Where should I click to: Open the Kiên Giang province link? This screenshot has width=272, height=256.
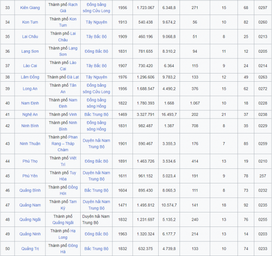(30, 8)
